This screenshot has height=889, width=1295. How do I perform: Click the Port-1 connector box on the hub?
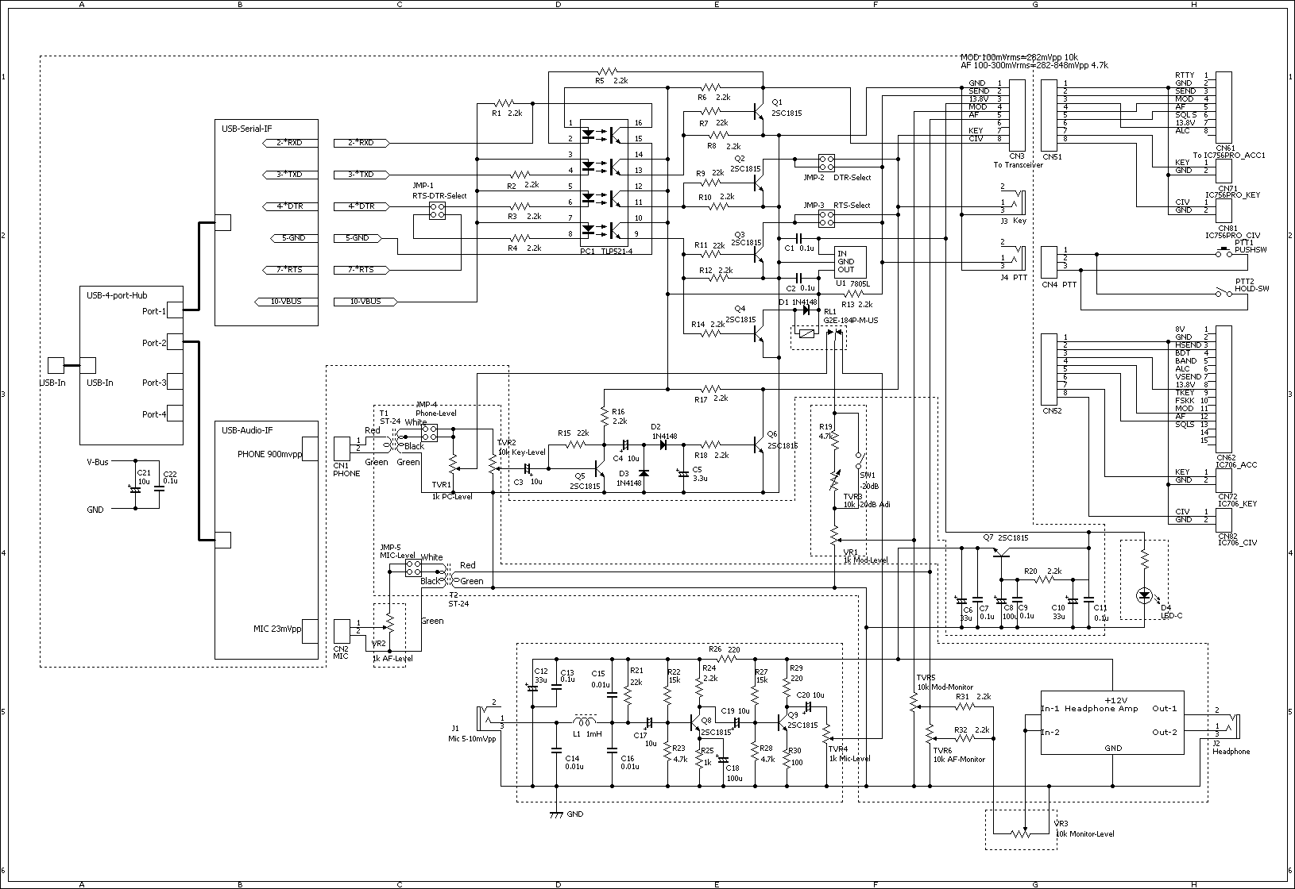point(175,310)
